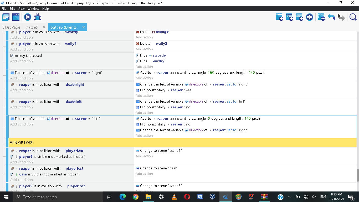
Task: Open the Project Manager panel icon
Action: coord(6,17)
